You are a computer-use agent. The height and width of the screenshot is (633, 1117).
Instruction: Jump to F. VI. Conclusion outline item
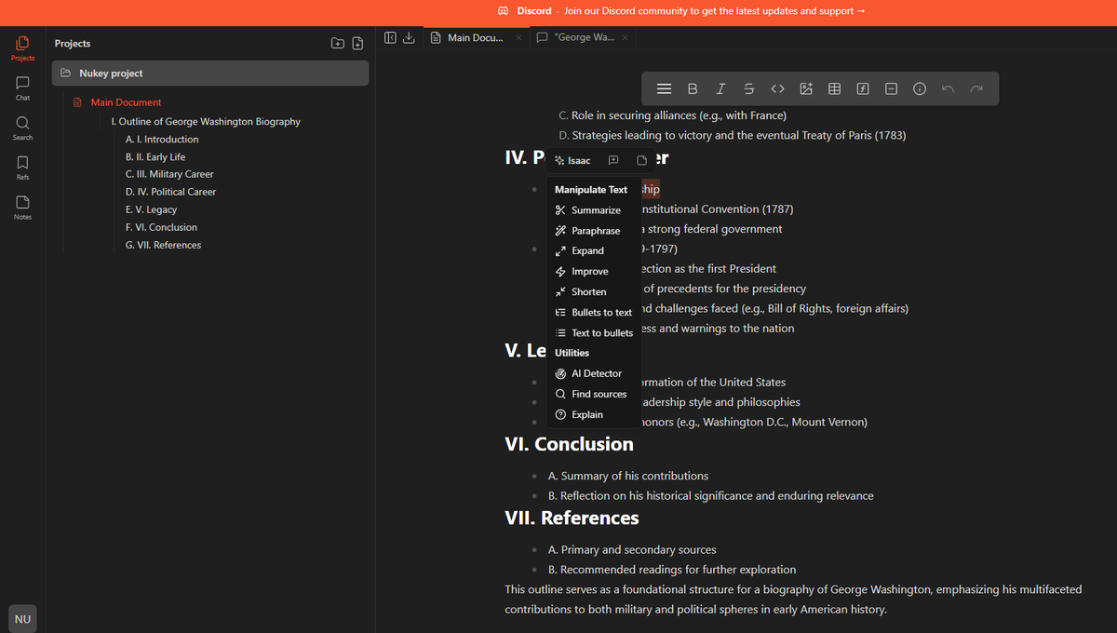(161, 227)
